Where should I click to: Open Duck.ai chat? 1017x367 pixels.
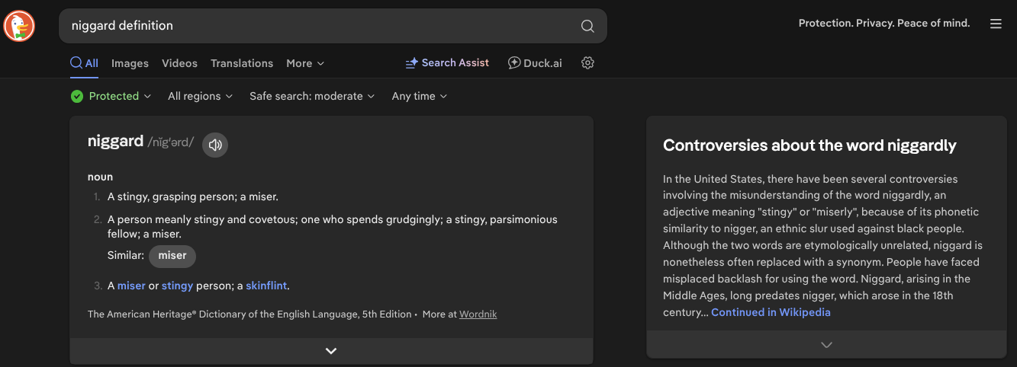pyautogui.click(x=535, y=63)
